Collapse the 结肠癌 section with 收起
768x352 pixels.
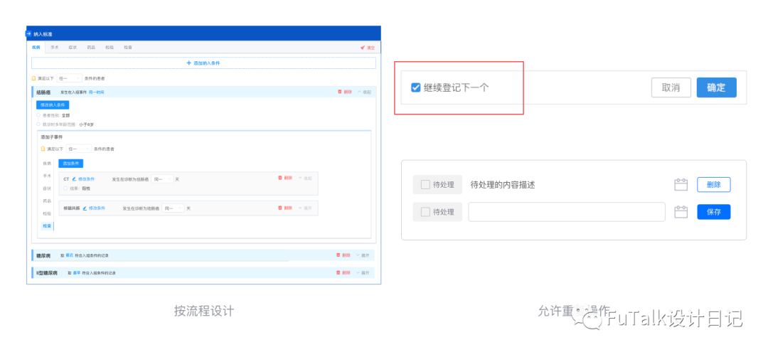tap(364, 92)
